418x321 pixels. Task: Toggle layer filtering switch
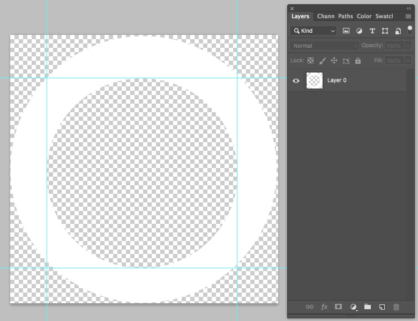410,31
